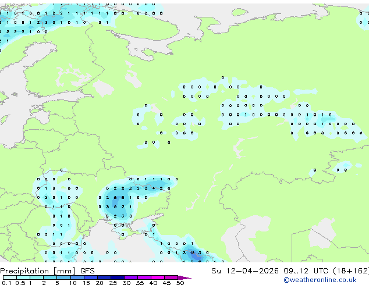Click the 35–40 mm violet legend swatch
This screenshot has width=369, height=285.
(144, 277)
